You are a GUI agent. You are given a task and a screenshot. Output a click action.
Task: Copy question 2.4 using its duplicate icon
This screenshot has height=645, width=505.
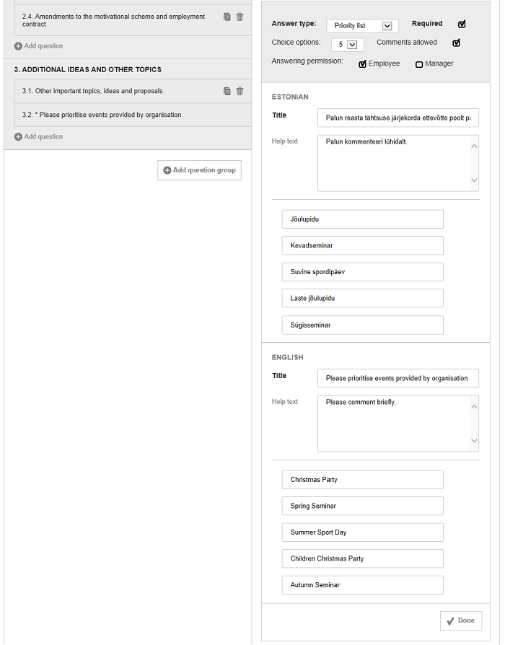[x=227, y=17]
